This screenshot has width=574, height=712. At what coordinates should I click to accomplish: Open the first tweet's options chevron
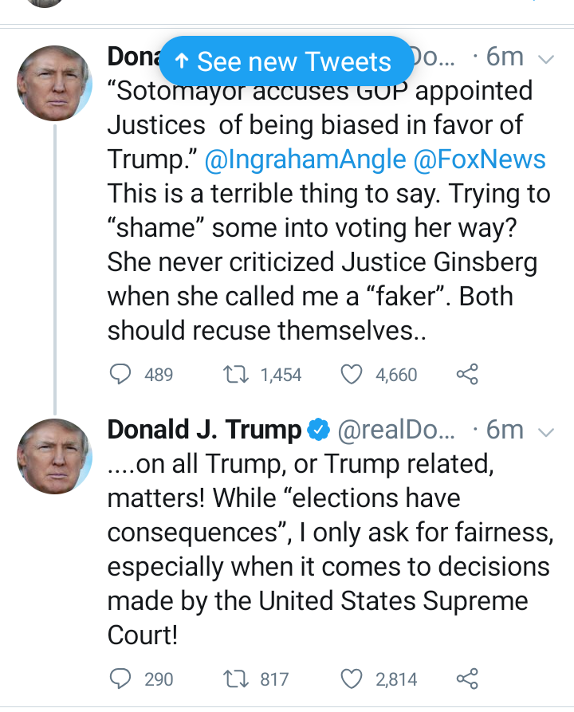(x=546, y=59)
